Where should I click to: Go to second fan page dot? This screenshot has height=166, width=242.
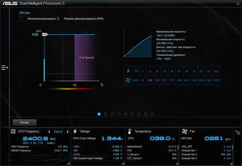pos(106,114)
